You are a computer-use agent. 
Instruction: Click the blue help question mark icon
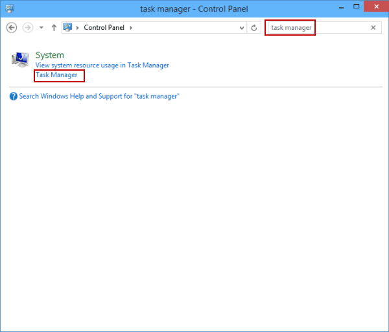(14, 96)
